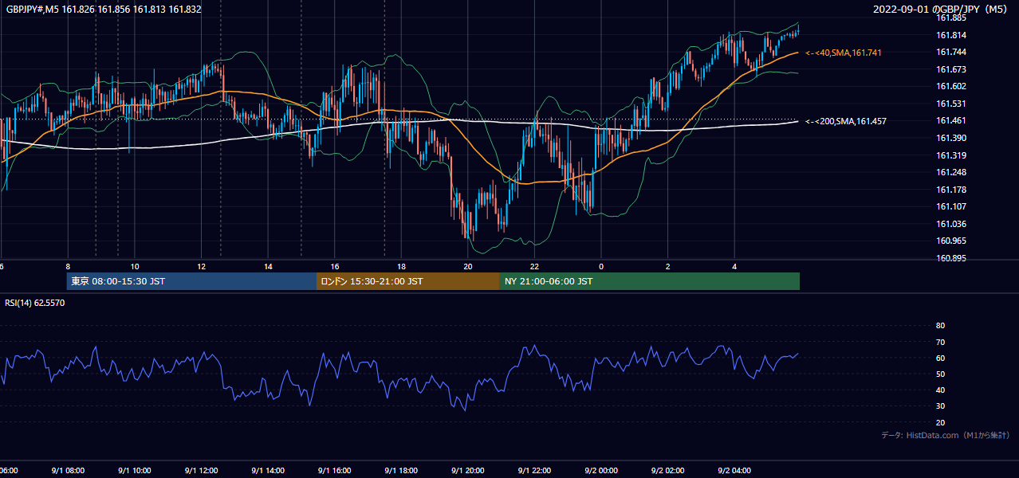
Task: Click the 9/2 02:00 time axis label
Action: (668, 471)
